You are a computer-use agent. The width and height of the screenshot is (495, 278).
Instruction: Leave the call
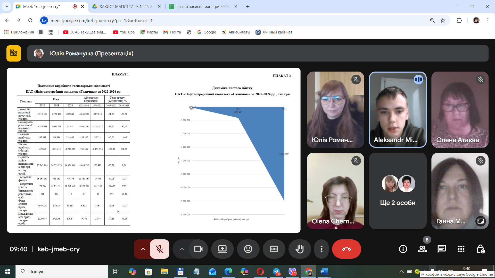point(346,249)
